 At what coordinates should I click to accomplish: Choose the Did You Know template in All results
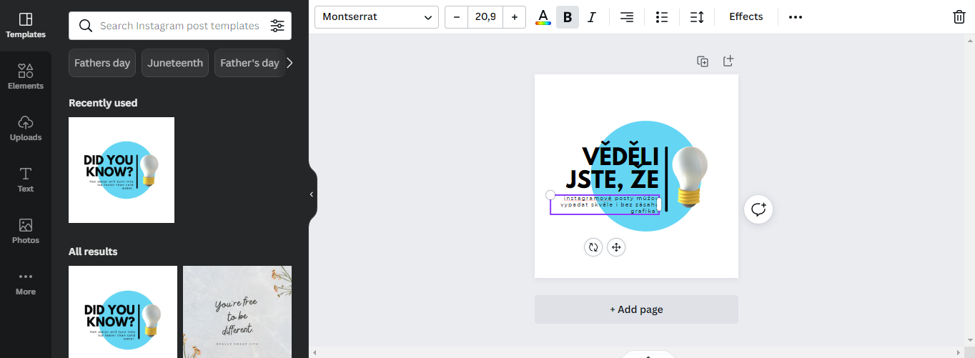pyautogui.click(x=123, y=312)
